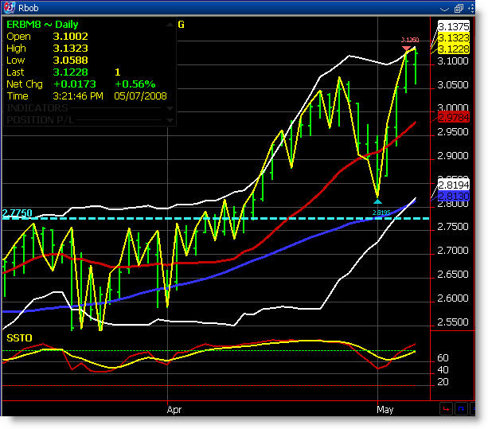Viewport: 488px width, 429px height.
Task: Click the percent change +0.56%
Action: 135,84
